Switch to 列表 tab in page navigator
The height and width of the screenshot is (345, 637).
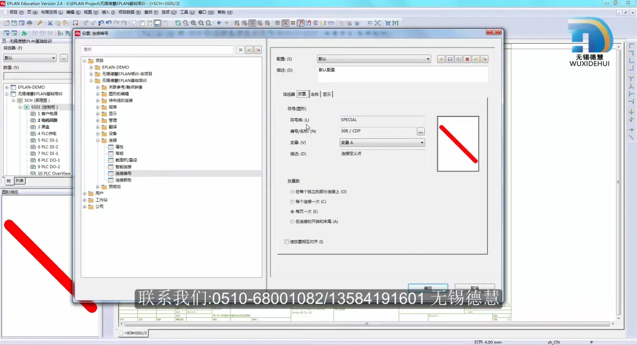coord(19,181)
